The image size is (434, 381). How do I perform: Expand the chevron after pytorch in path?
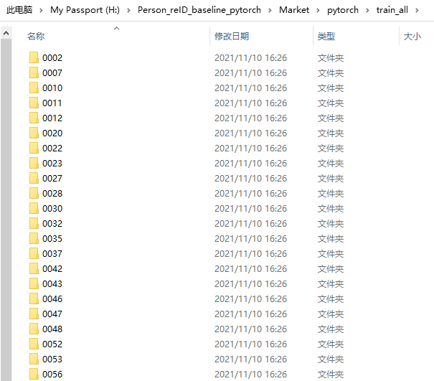tap(367, 11)
